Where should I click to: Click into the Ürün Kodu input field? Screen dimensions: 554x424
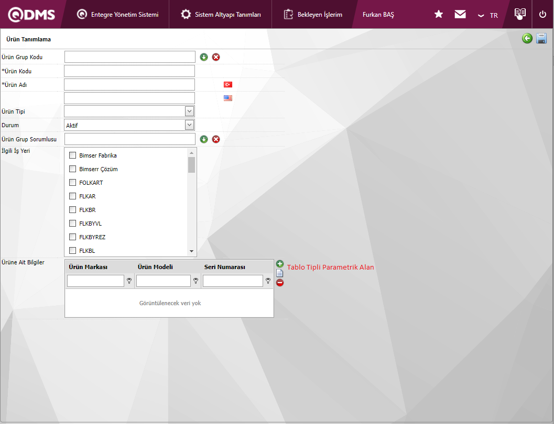coord(129,71)
